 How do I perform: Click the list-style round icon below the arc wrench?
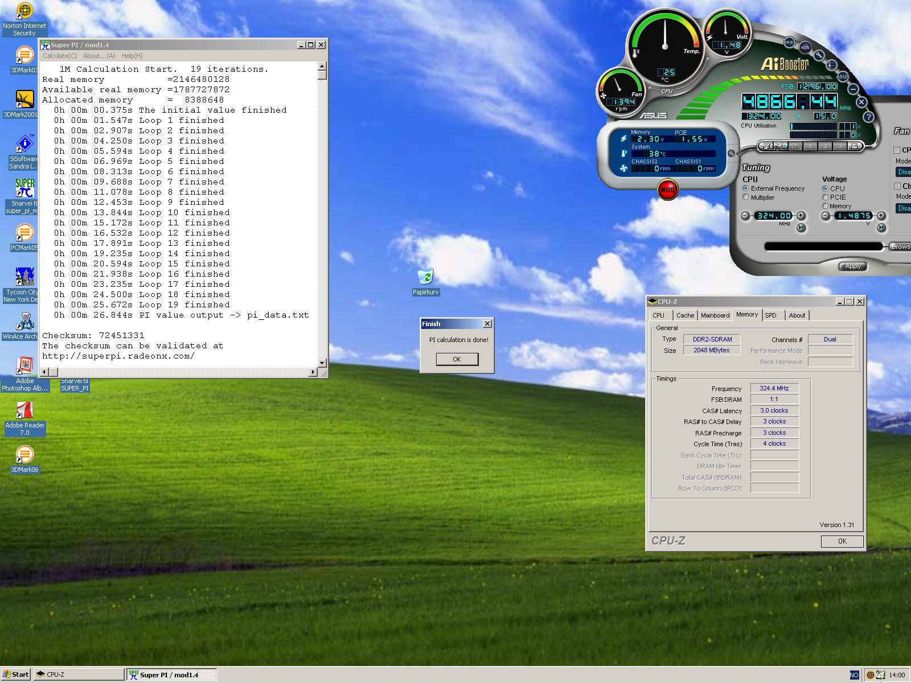point(831,65)
